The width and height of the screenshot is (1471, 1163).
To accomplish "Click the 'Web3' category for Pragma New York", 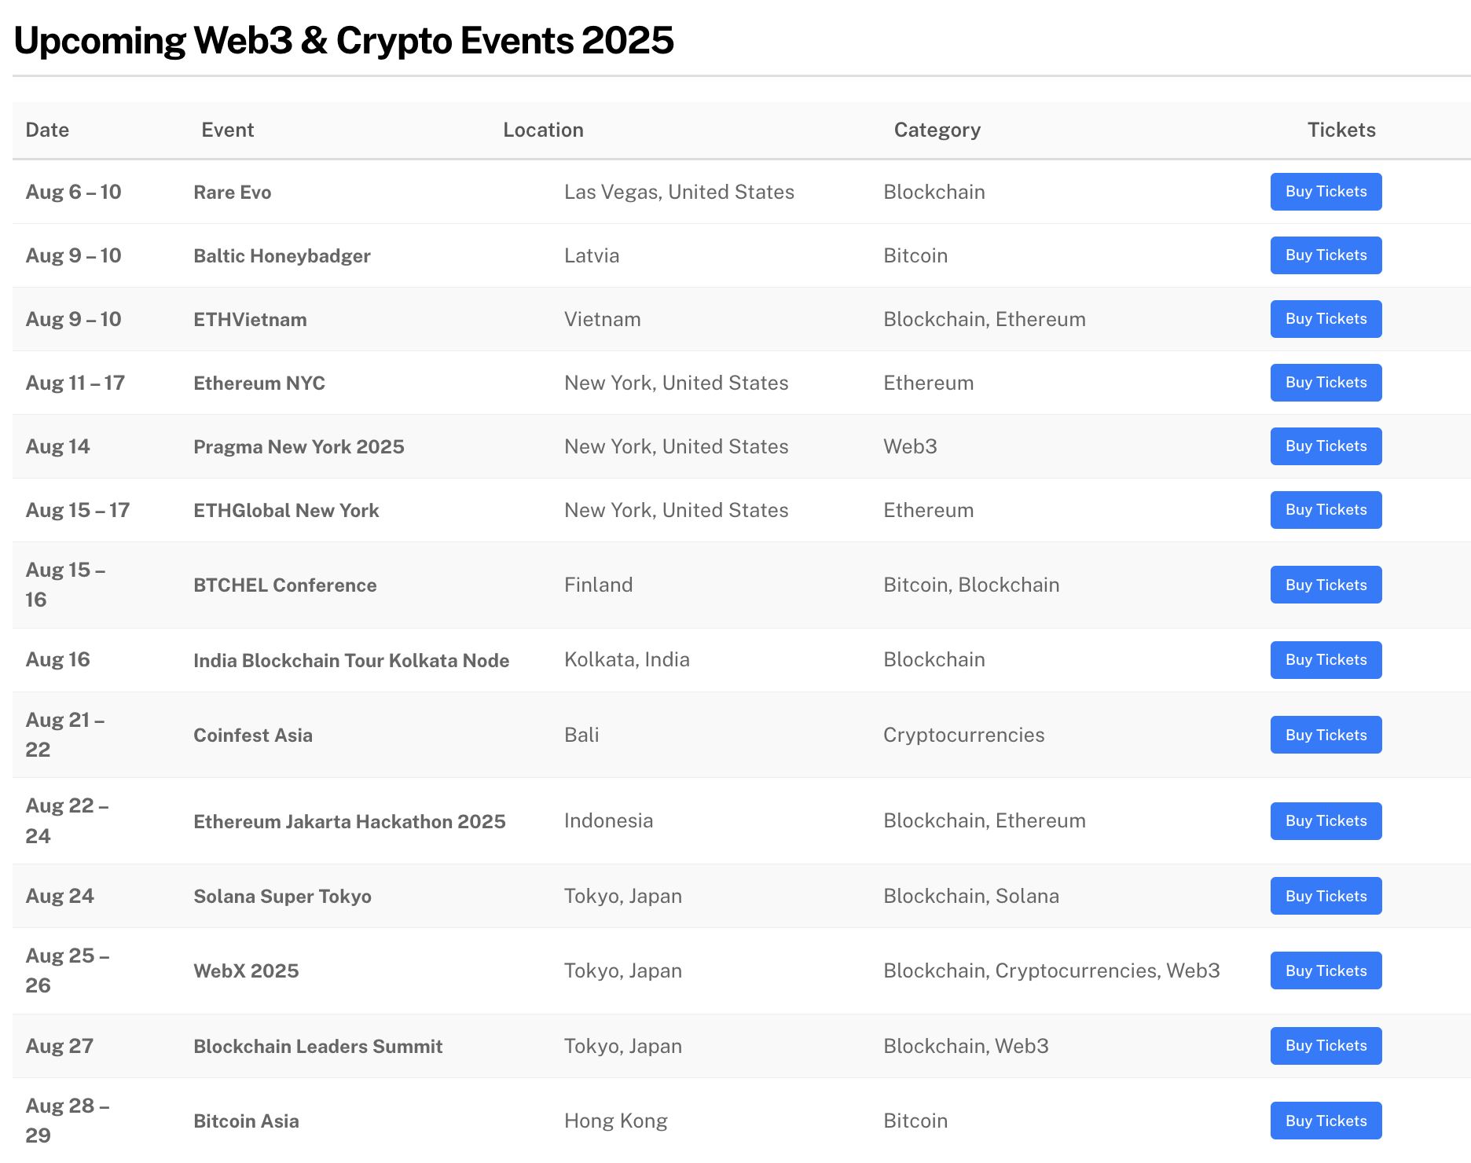I will [x=910, y=447].
